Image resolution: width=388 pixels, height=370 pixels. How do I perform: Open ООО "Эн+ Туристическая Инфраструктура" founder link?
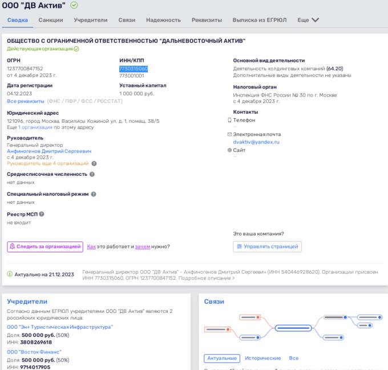[60, 327]
